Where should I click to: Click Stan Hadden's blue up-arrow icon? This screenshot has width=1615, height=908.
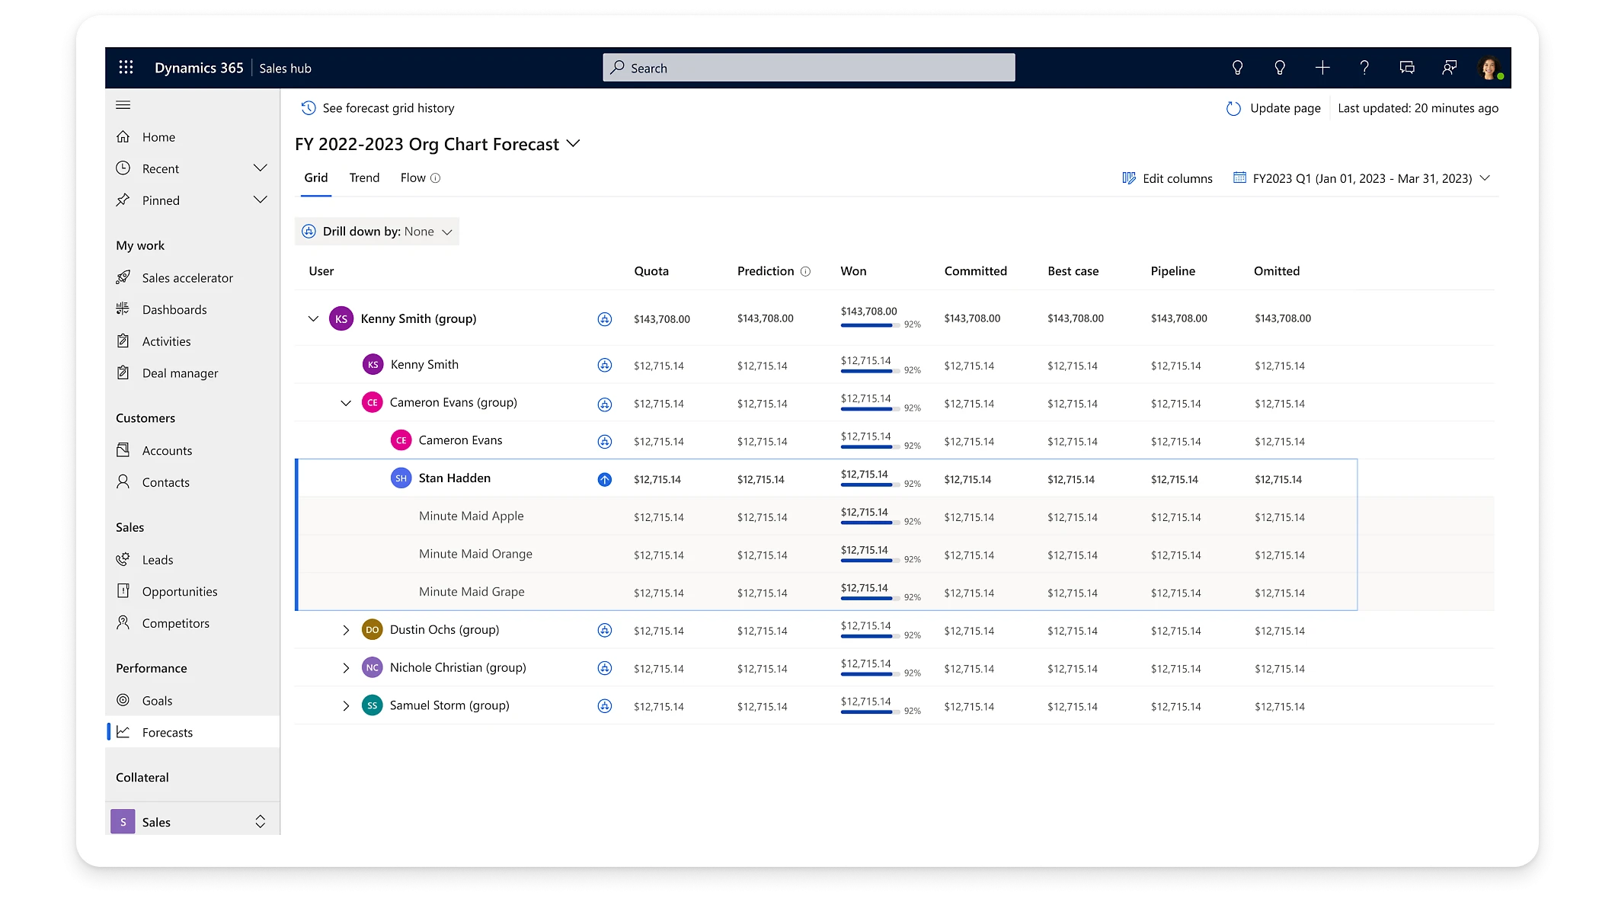pos(604,479)
